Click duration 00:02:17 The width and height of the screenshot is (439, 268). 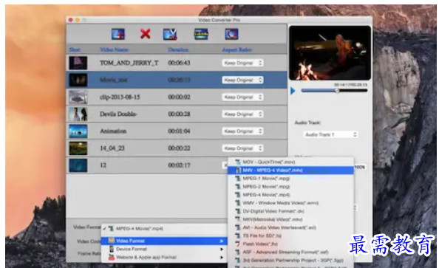pyautogui.click(x=179, y=165)
